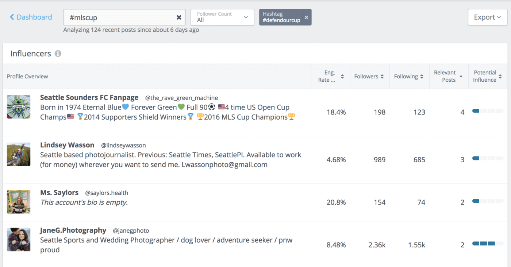
Task: Open the Seattle Sounders FC Fanpage avatar
Action: (x=19, y=107)
